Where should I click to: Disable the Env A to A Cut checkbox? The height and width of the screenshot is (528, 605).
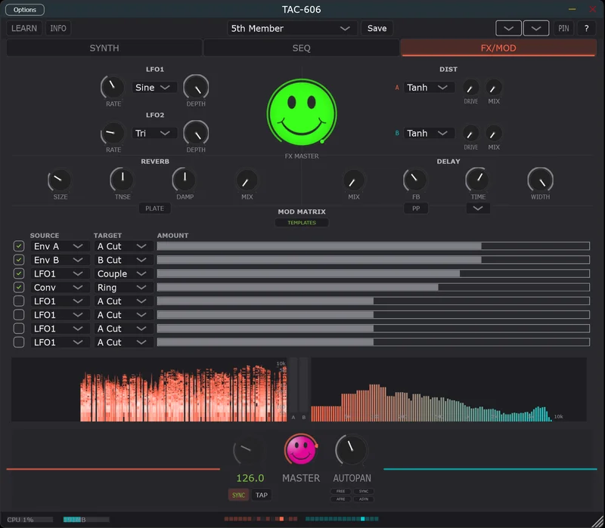coord(19,246)
